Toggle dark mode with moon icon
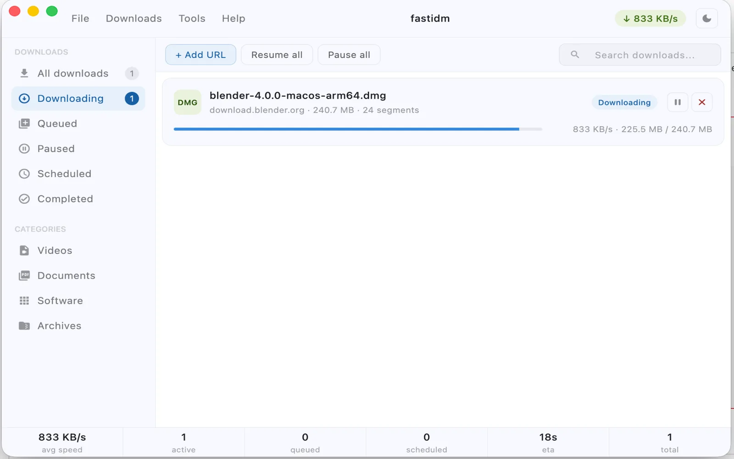This screenshot has width=734, height=459. pyautogui.click(x=707, y=18)
